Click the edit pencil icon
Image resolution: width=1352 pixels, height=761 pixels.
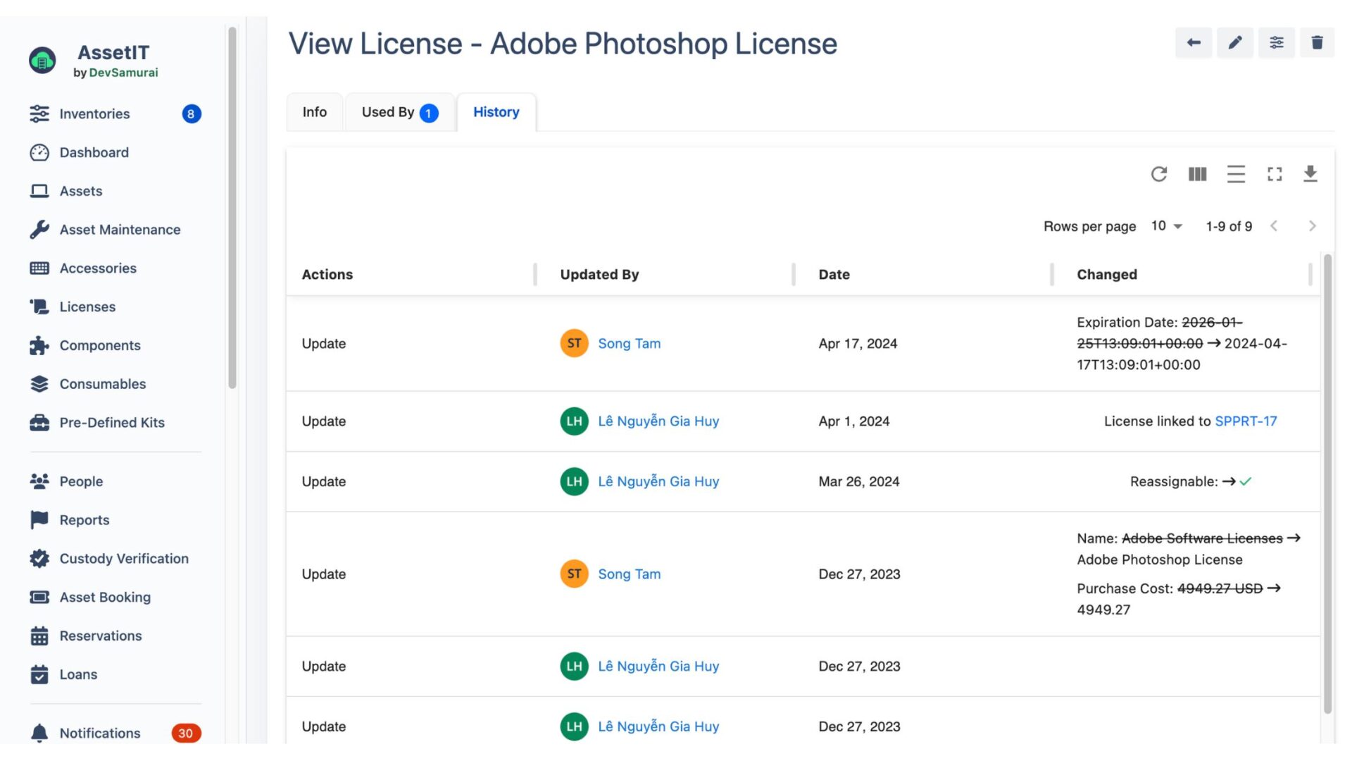coord(1234,42)
